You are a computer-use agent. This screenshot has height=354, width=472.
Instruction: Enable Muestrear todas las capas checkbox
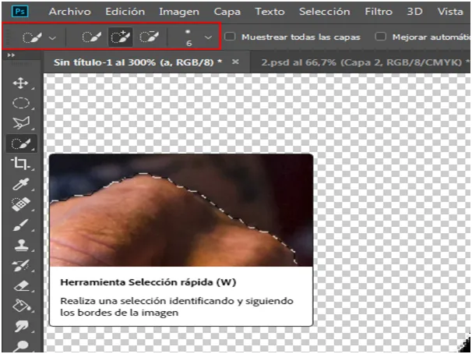[231, 37]
